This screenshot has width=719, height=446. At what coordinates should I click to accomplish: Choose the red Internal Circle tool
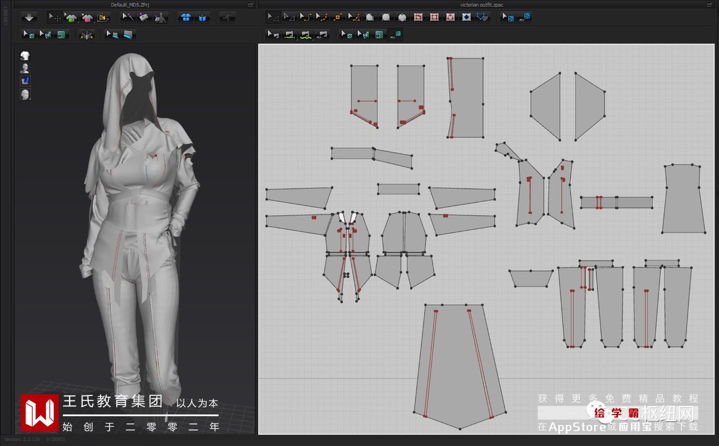(450, 17)
